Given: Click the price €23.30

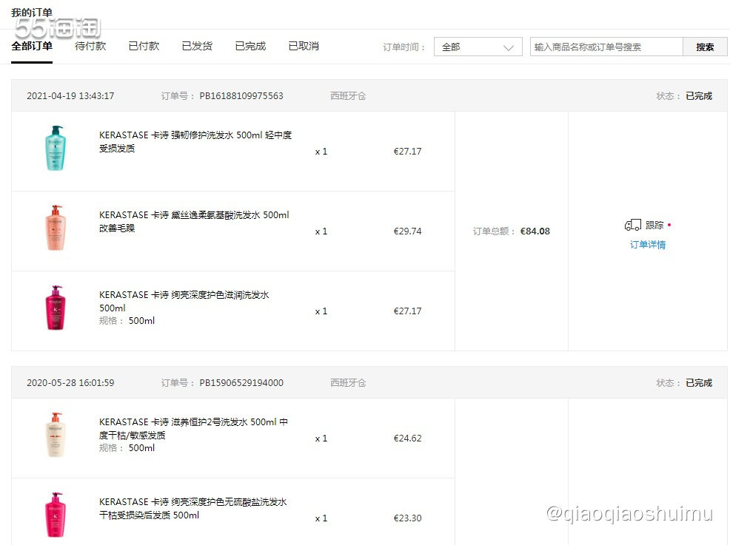Looking at the screenshot, I should coord(407,518).
